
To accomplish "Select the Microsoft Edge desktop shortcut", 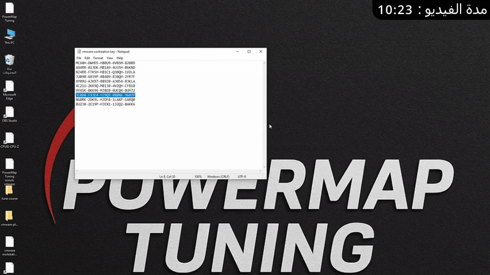I will (x=9, y=87).
